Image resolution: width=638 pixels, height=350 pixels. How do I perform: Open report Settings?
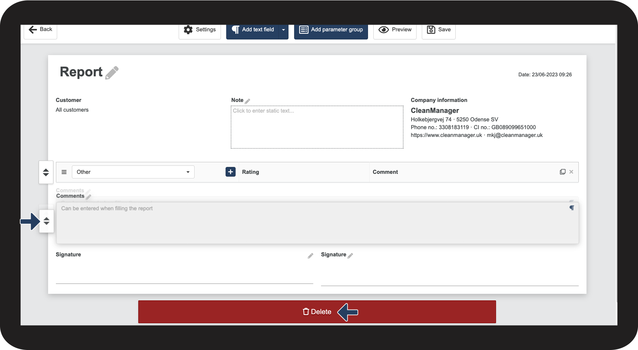point(200,30)
